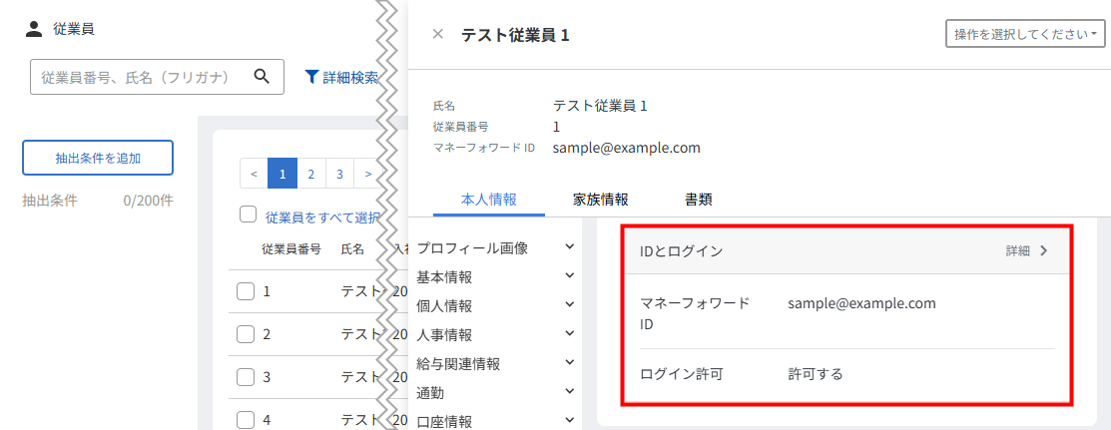1111x430 pixels.
Task: Click the employee number or name search field
Action: (x=140, y=77)
